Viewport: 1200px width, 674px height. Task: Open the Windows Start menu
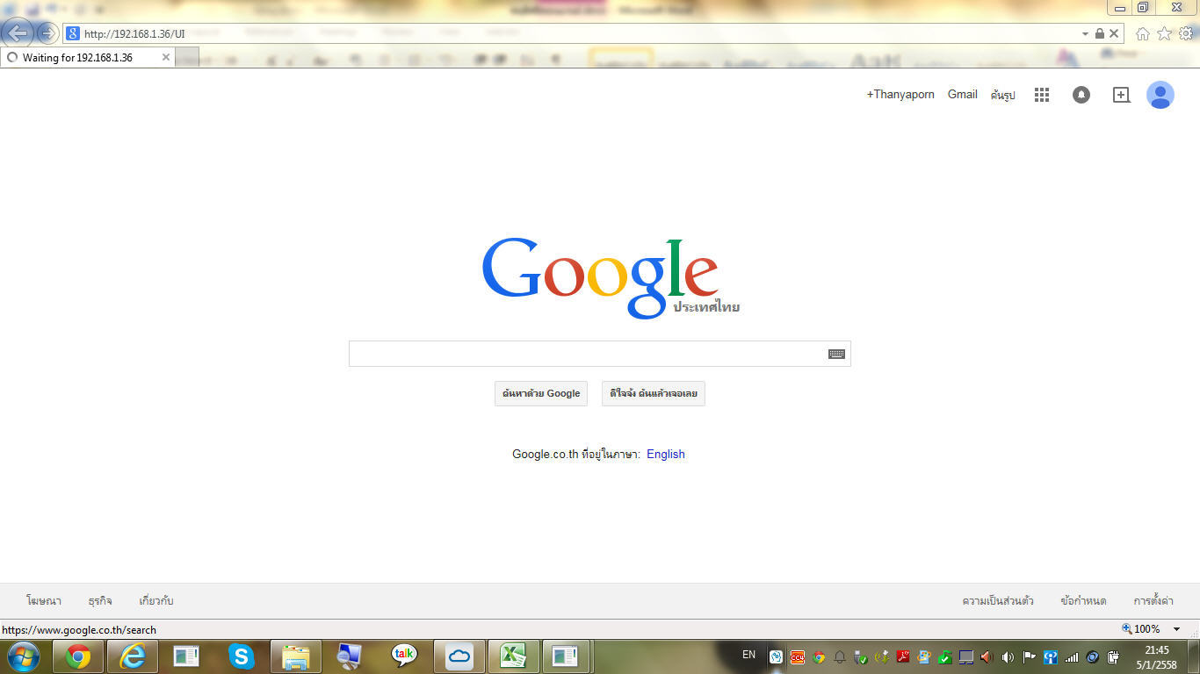click(x=23, y=656)
